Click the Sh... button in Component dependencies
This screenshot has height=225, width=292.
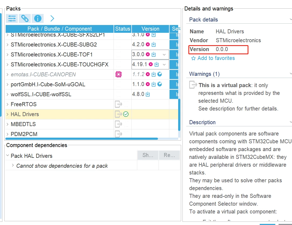(x=148, y=155)
